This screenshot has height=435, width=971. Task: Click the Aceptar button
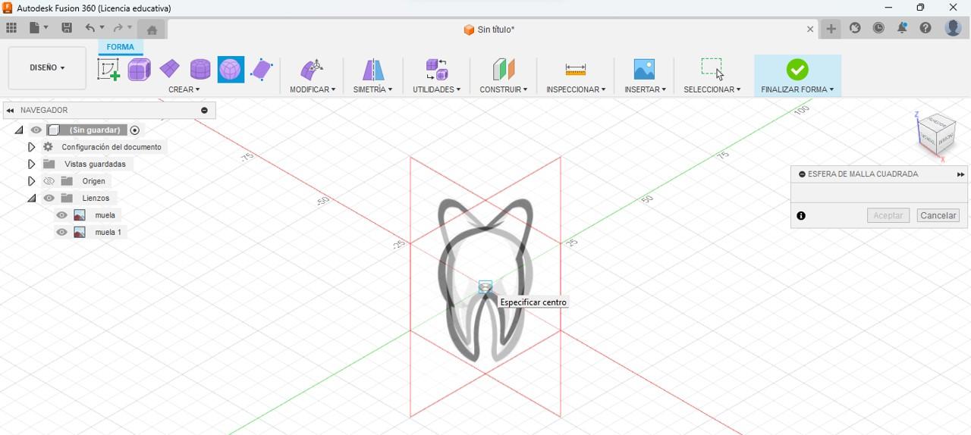click(888, 215)
